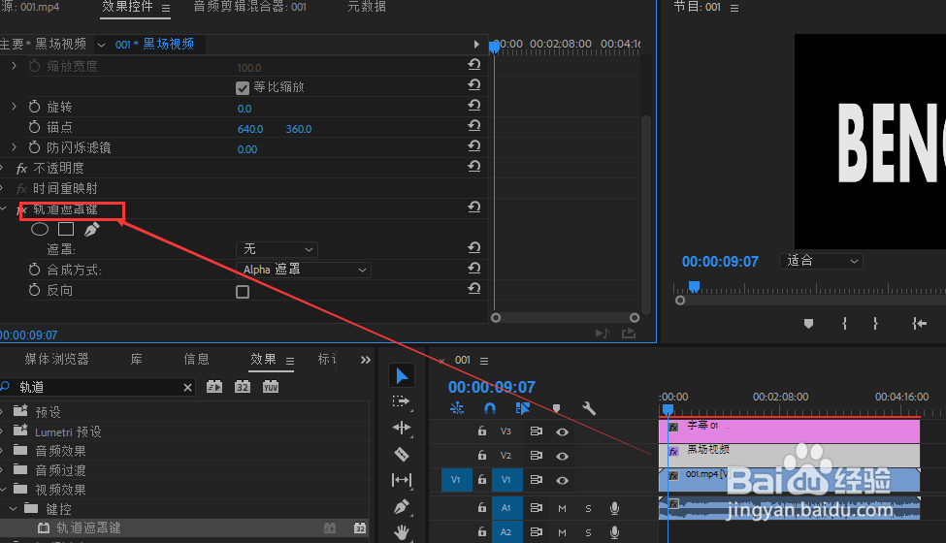Toggle insert sequences as nests button

point(457,408)
